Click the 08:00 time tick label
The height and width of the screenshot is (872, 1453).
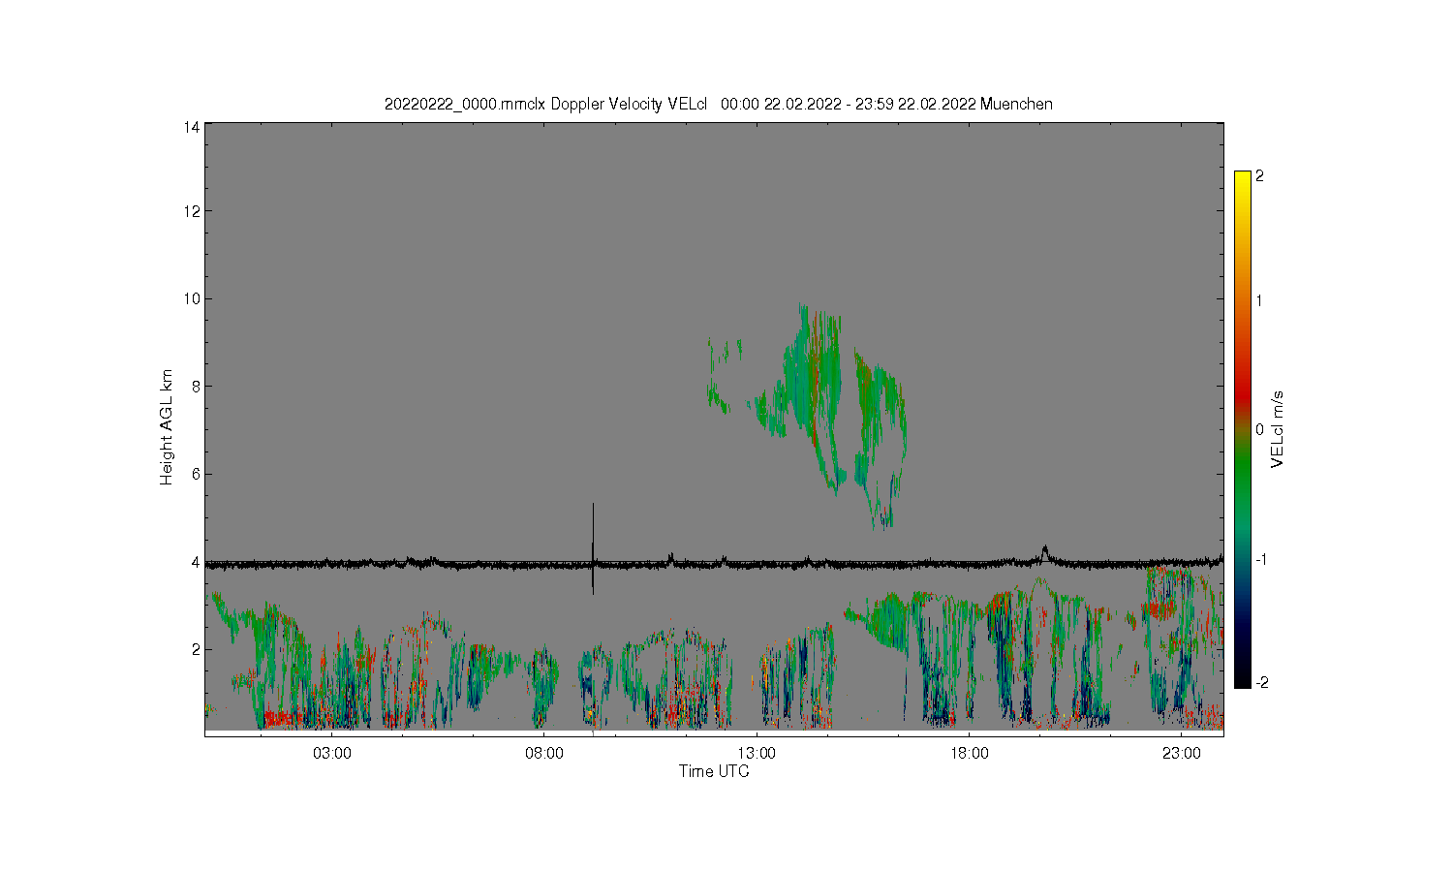click(544, 754)
